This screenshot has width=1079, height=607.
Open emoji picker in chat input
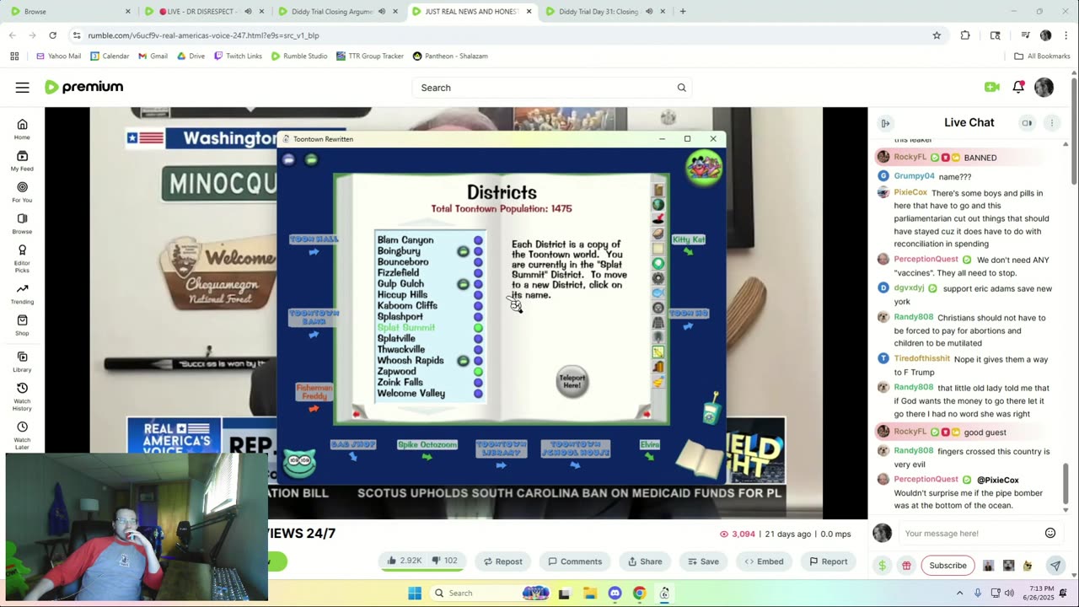pos(1050,533)
